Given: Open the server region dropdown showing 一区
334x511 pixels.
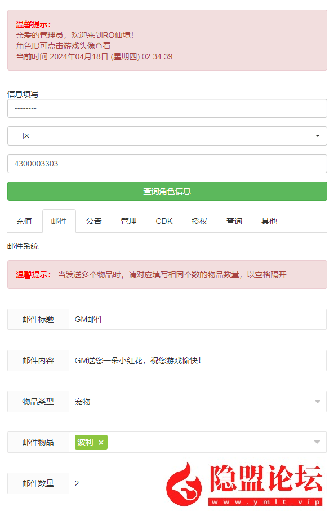Looking at the screenshot, I should click(167, 136).
